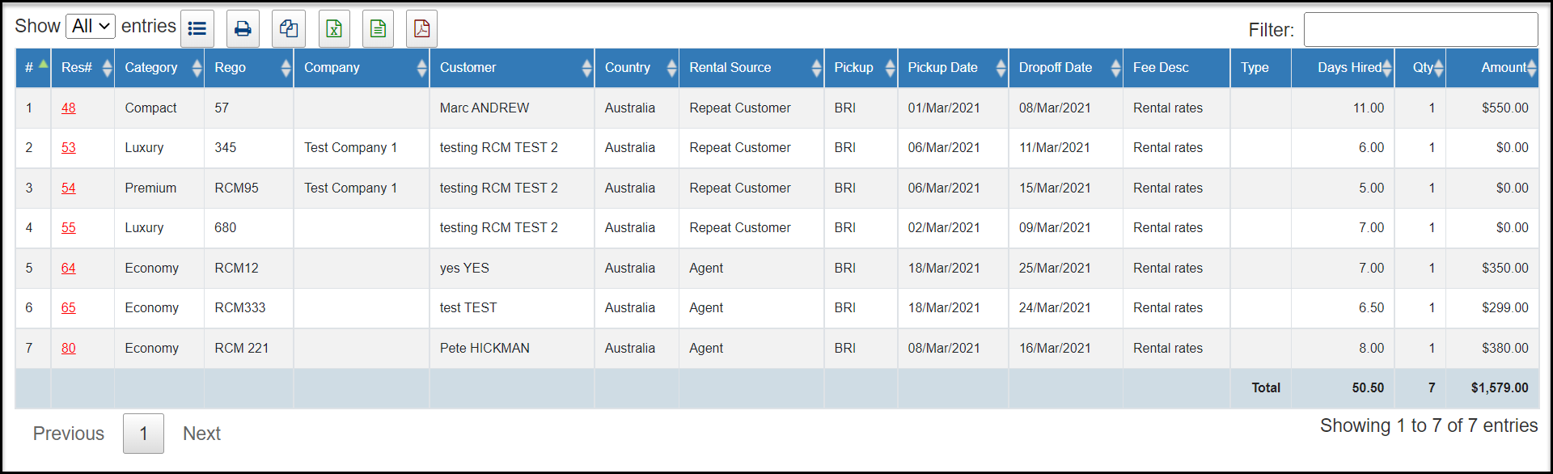Focus the Filter input field
Image resolution: width=1553 pixels, height=474 pixels.
(1420, 30)
